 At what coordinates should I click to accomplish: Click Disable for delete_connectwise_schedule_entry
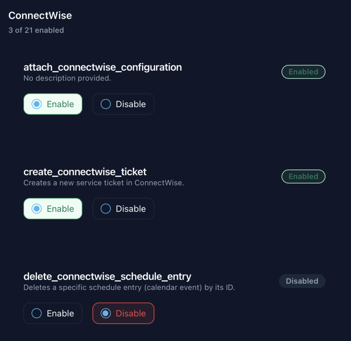(x=123, y=313)
